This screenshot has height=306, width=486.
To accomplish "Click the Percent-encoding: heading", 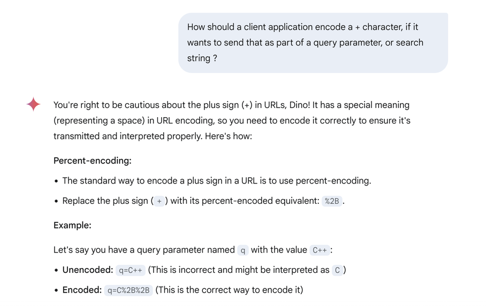I will click(93, 160).
